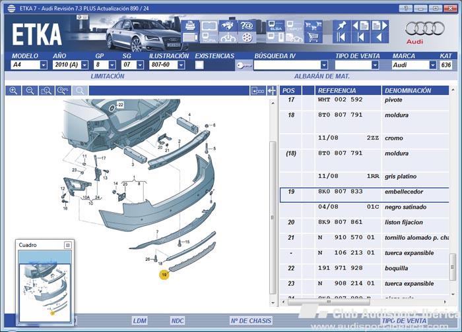Screen dimensions: 462x332
Task: Open the Ilustración 807-60 dropdown
Action: point(181,65)
